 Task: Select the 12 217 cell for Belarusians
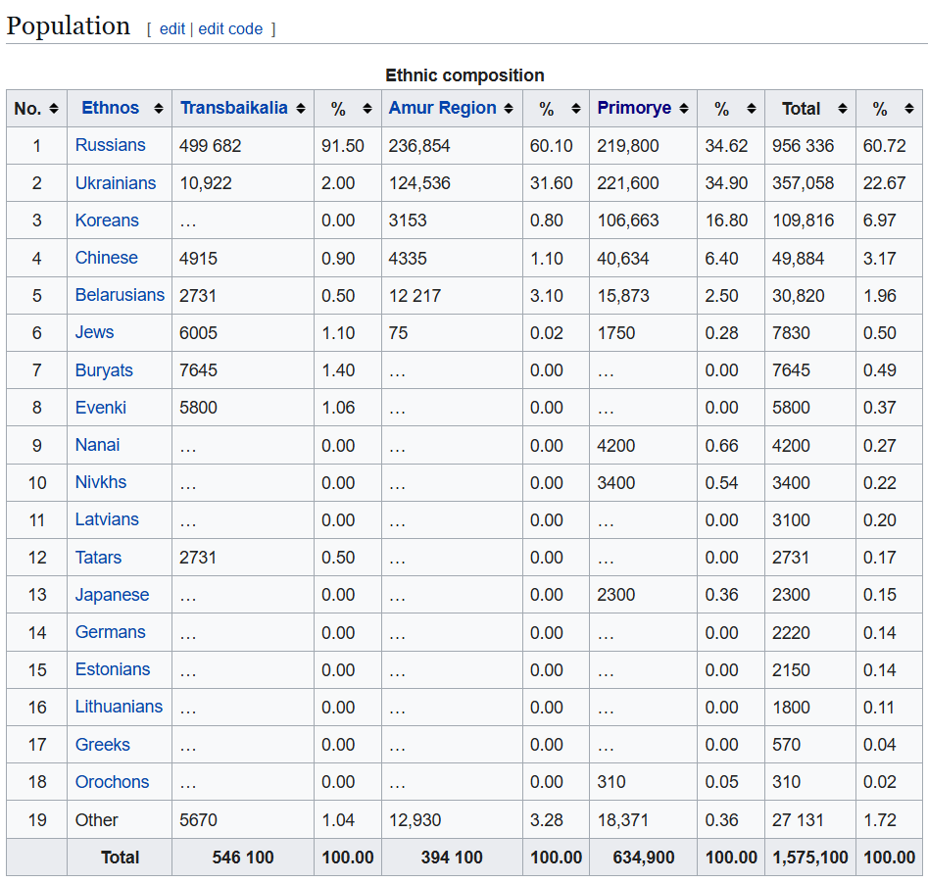coord(452,295)
